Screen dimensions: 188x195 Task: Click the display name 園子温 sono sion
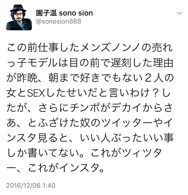pyautogui.click(x=64, y=13)
